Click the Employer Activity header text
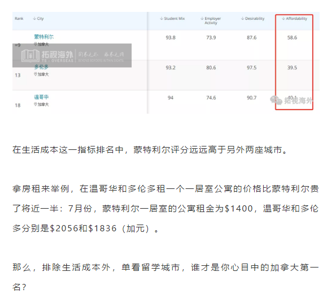327x302 pixels. pyautogui.click(x=212, y=21)
